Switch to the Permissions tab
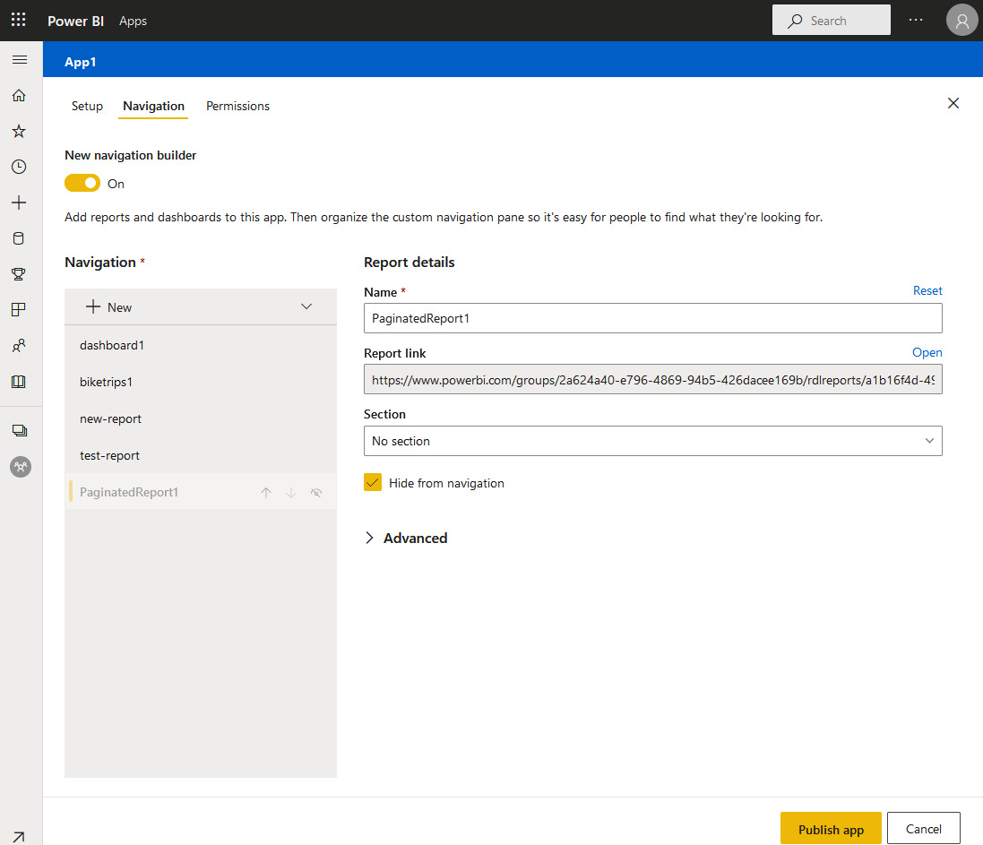Viewport: 983px width, 845px height. point(237,106)
